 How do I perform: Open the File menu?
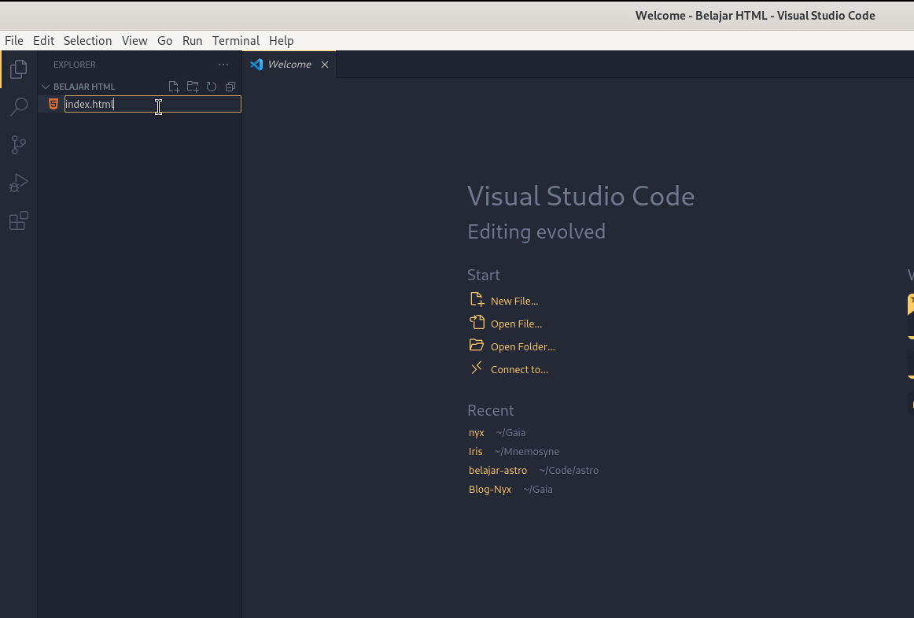(14, 41)
